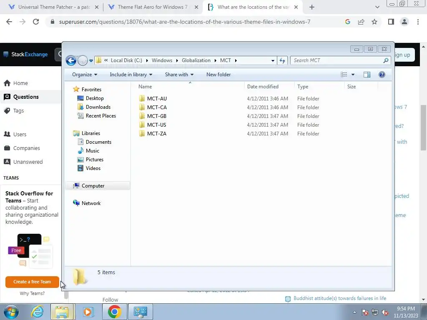Select Libraries in navigation pane

(x=87, y=133)
